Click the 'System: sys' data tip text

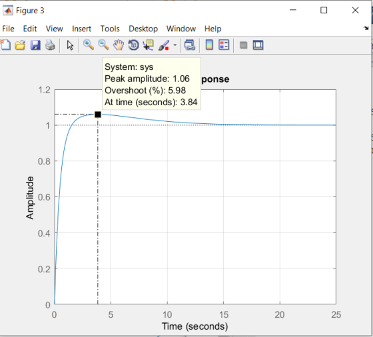[129, 67]
